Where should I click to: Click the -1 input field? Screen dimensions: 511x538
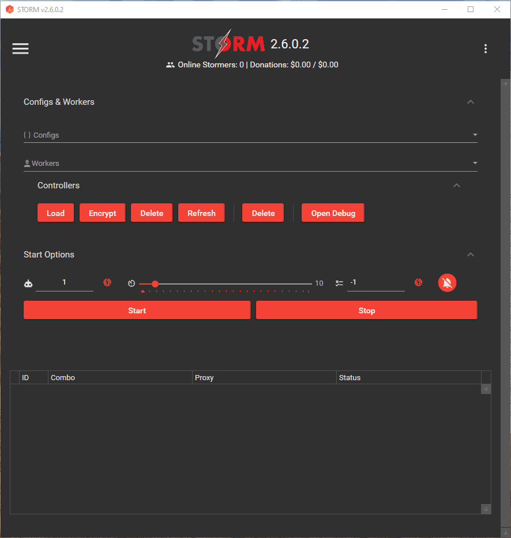tap(376, 283)
